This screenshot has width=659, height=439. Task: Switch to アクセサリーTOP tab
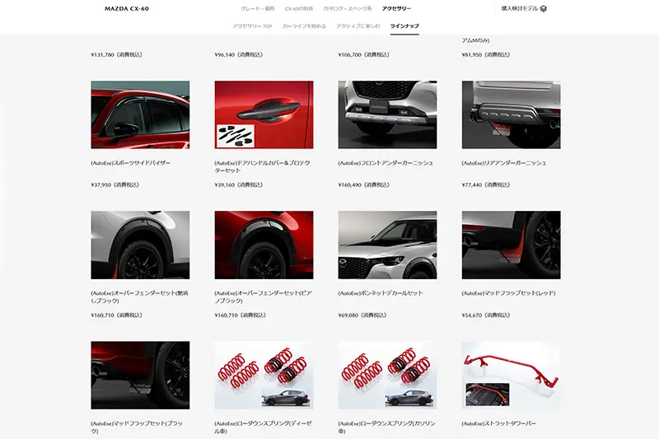pos(253,26)
